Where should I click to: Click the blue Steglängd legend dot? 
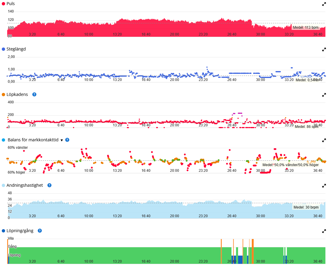point(3,49)
